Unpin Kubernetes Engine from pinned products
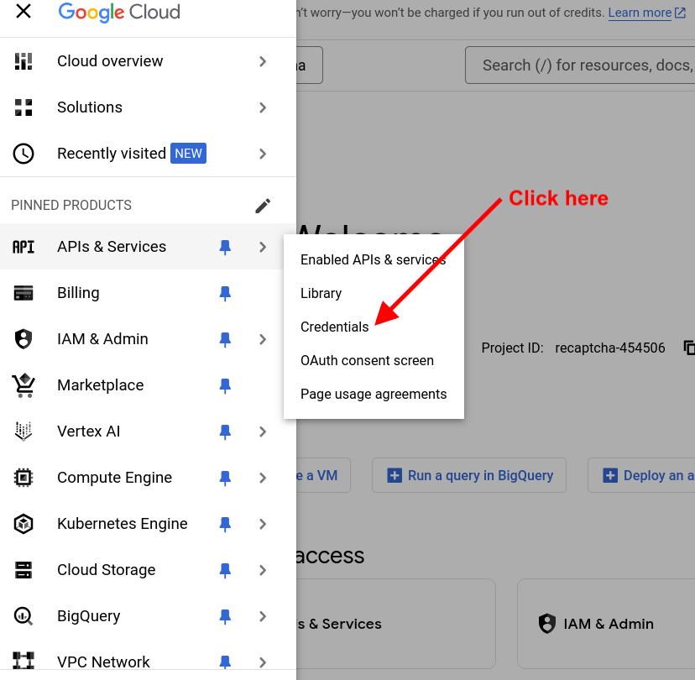The height and width of the screenshot is (680, 695). [x=225, y=524]
